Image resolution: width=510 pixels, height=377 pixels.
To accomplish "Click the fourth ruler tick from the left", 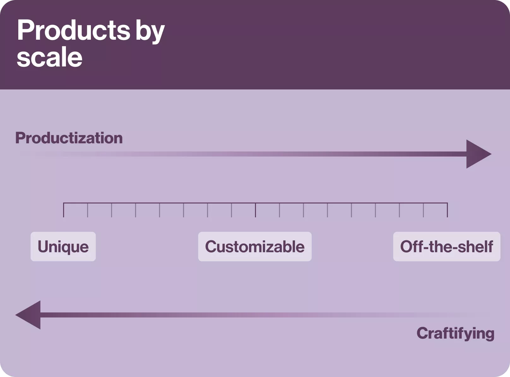I will click(136, 210).
